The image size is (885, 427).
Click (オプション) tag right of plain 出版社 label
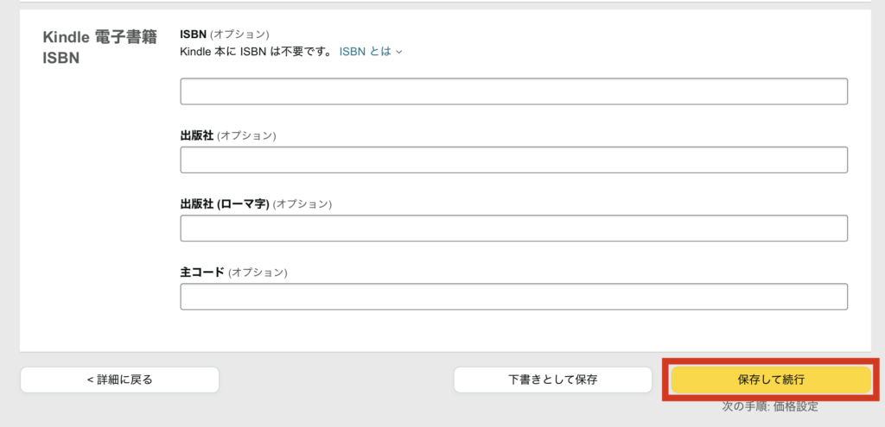click(x=246, y=135)
